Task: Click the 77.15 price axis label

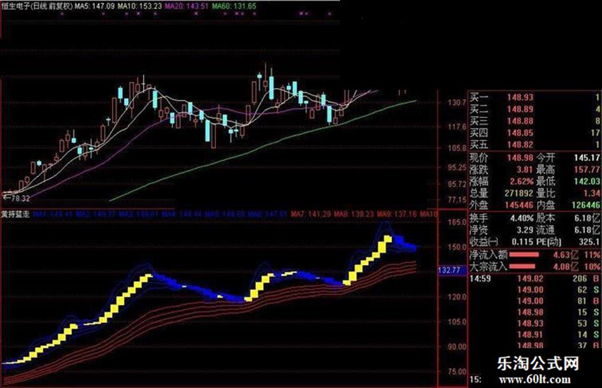Action: (x=457, y=200)
